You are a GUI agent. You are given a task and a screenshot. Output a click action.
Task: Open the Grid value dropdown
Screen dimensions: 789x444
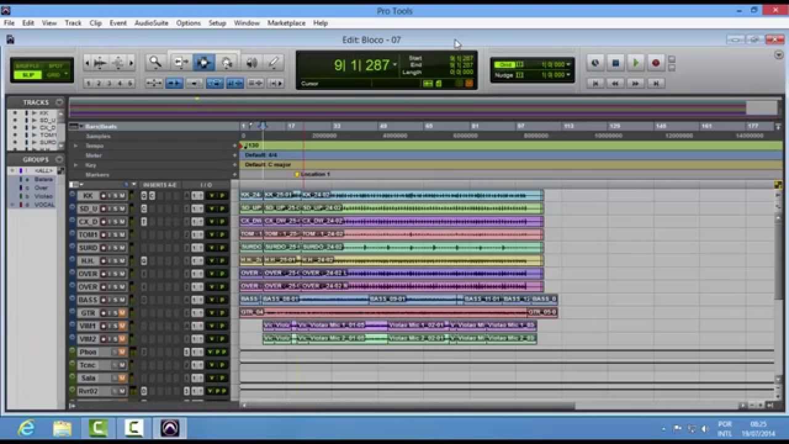(x=568, y=64)
